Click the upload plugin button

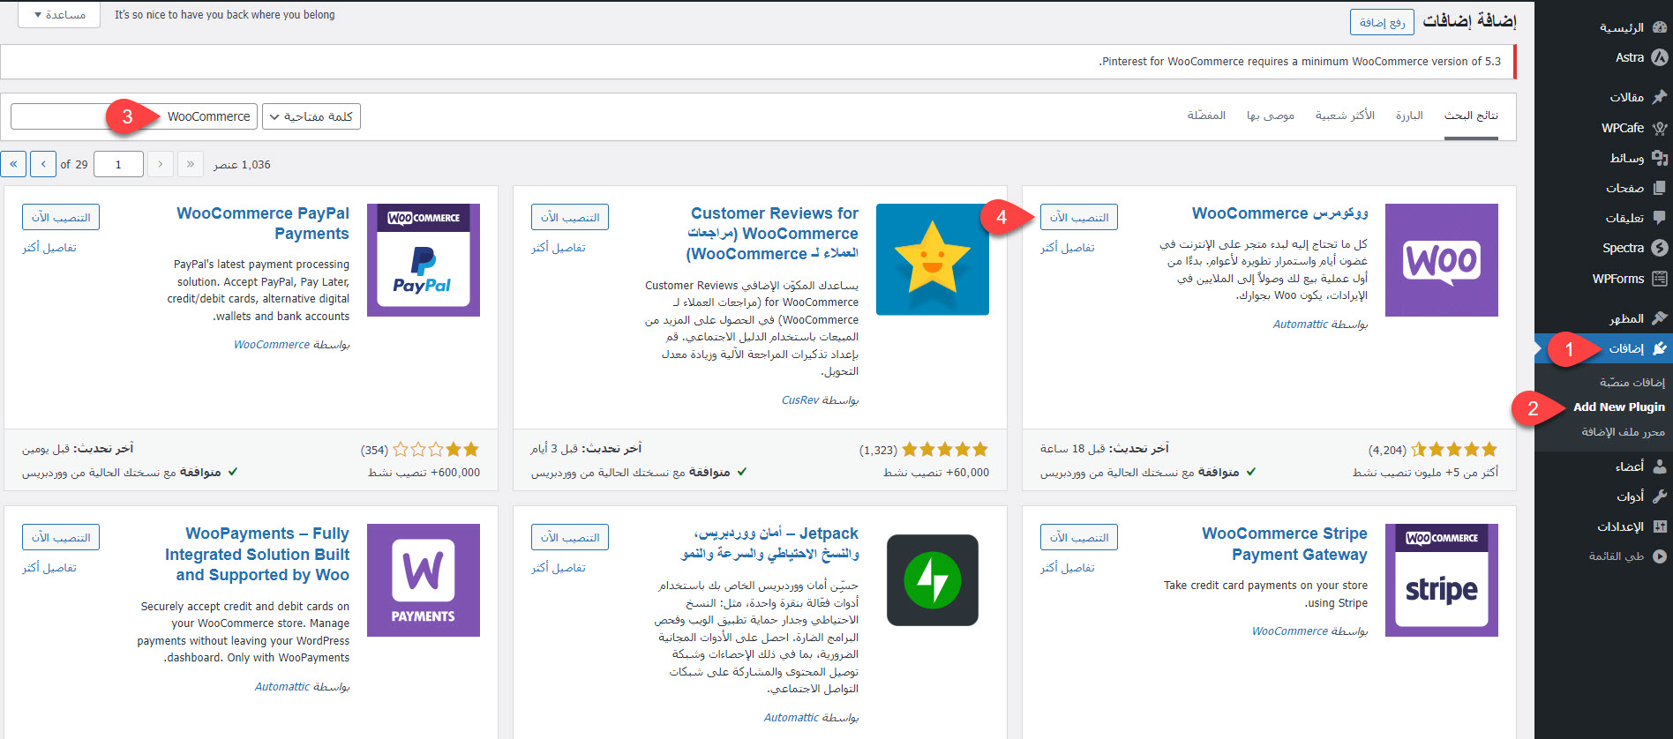tap(1382, 22)
